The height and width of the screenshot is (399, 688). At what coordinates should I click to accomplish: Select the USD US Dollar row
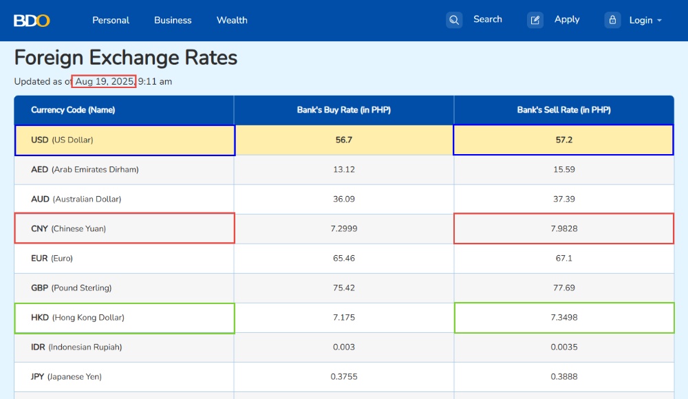(344, 140)
